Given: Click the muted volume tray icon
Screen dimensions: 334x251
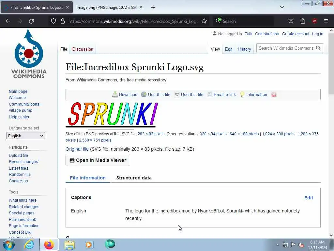Looking at the screenshot, I should click(301, 245).
